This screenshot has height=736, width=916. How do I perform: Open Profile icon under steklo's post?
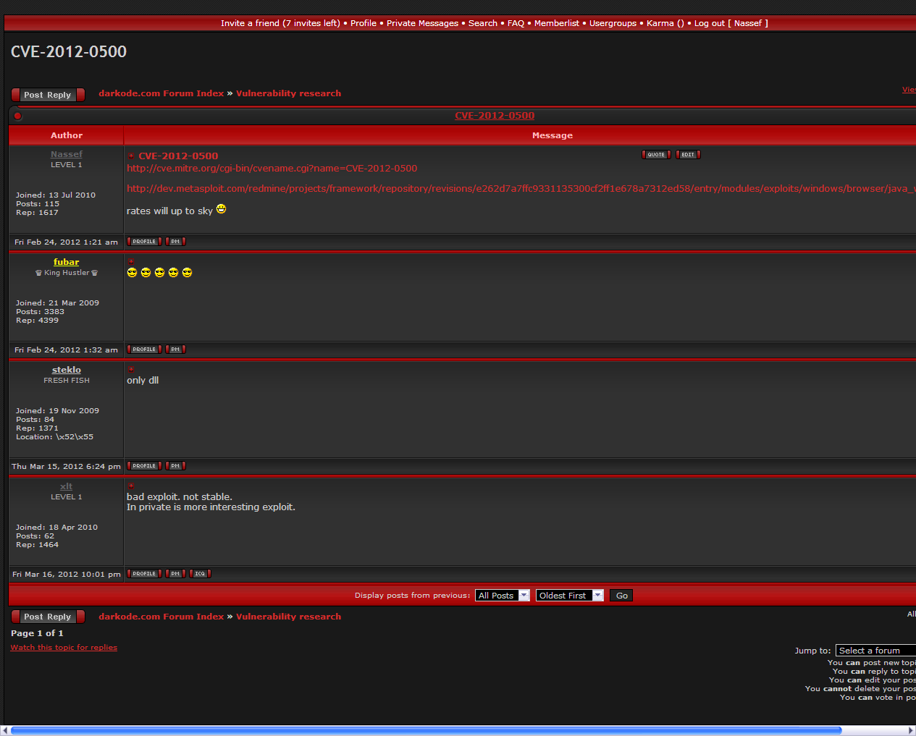[144, 466]
